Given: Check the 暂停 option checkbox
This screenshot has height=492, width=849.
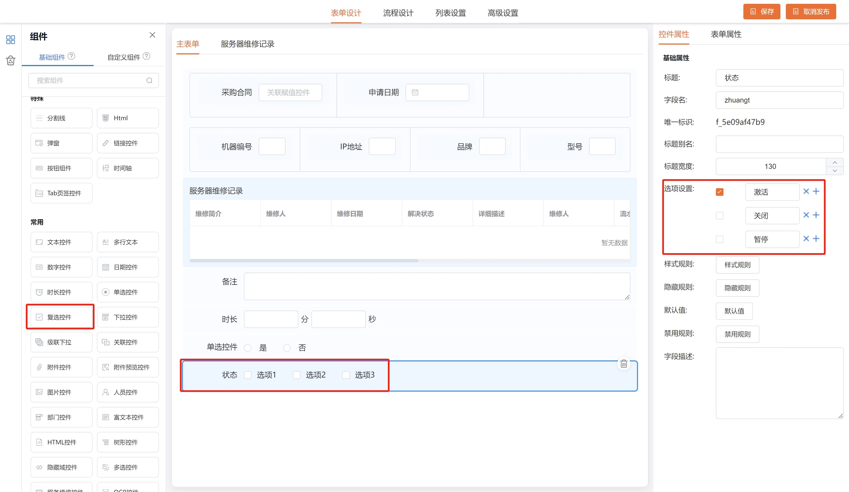Looking at the screenshot, I should click(719, 239).
